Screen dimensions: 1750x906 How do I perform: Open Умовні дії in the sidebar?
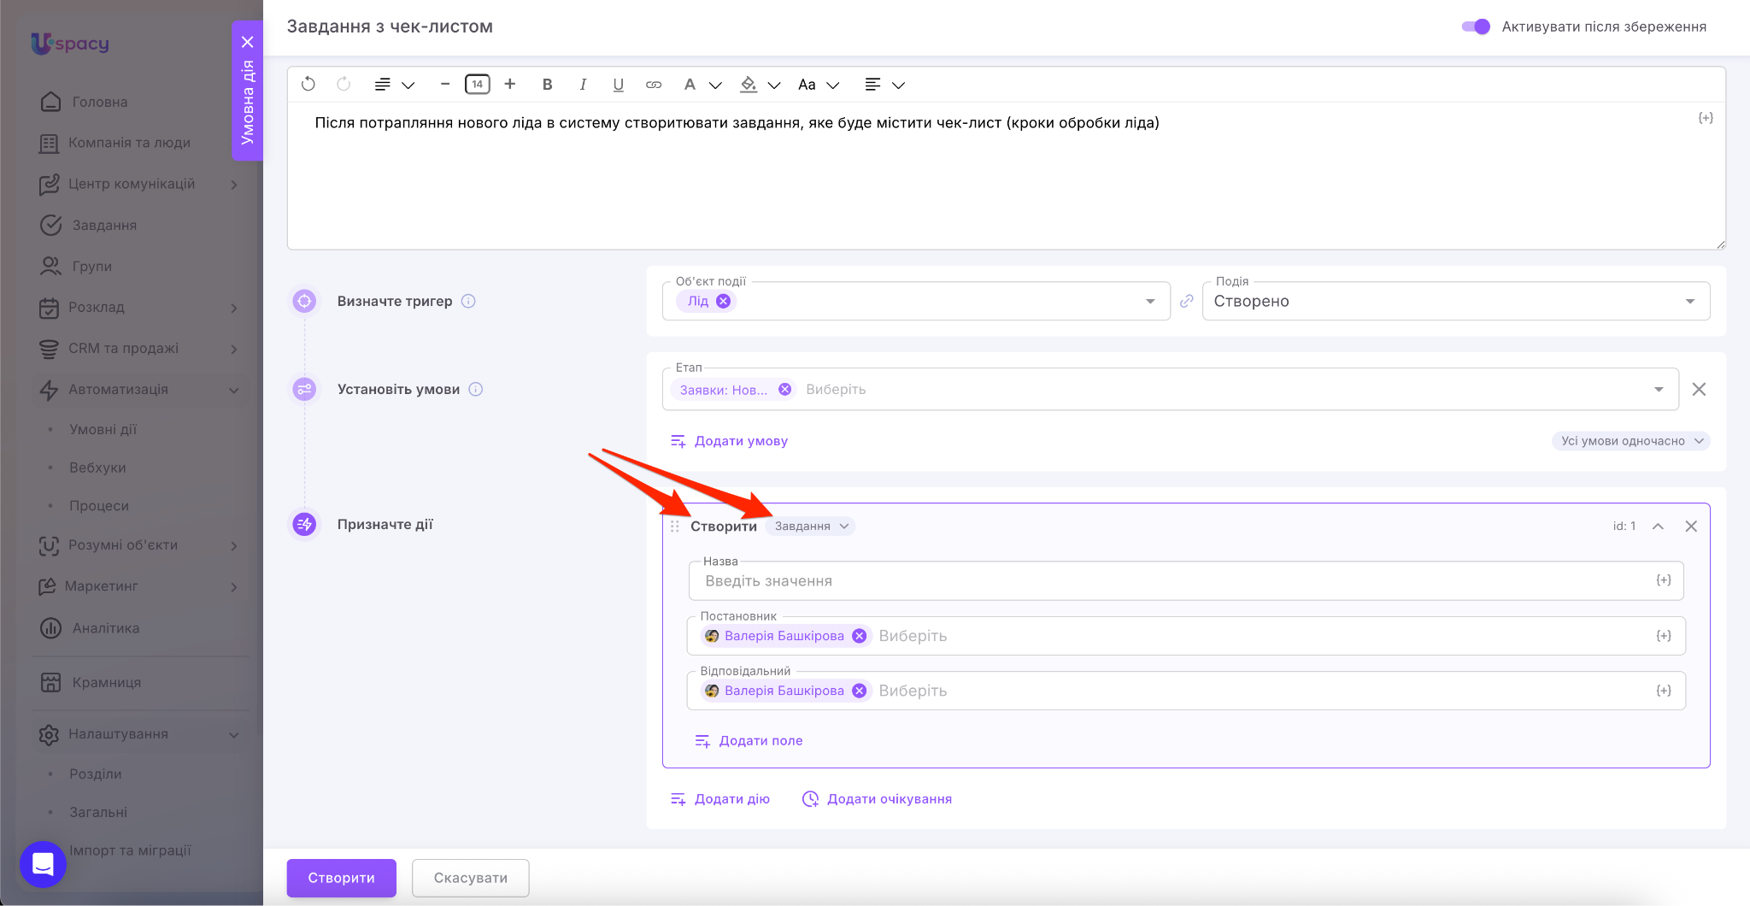[x=103, y=429]
